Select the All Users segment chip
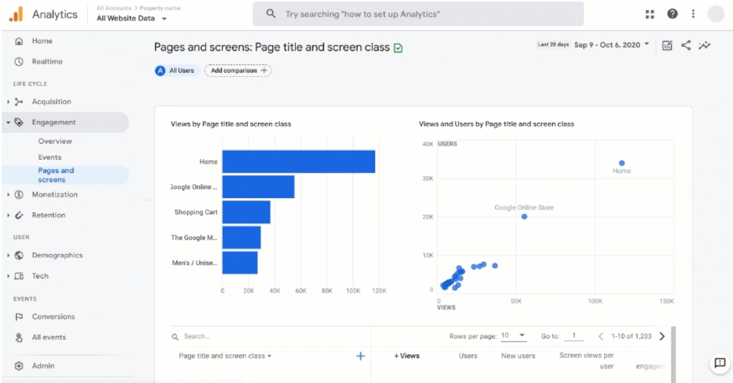This screenshot has width=733, height=383. click(177, 70)
